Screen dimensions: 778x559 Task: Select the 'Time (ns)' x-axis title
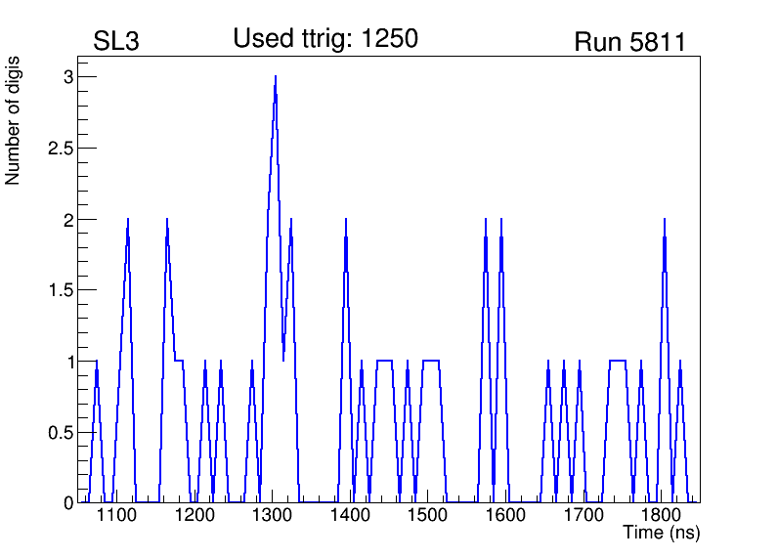[662, 534]
